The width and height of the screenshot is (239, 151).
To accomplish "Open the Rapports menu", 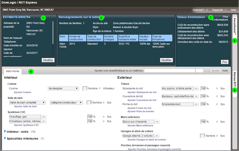I will click(219, 10).
